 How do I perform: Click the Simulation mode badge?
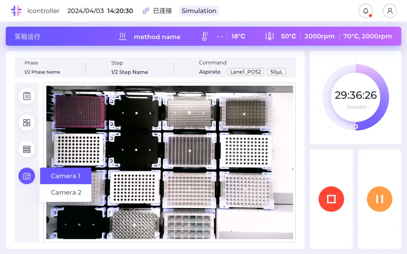[199, 11]
